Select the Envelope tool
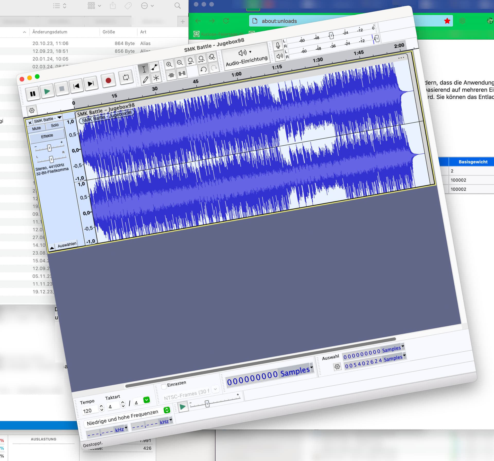 point(154,67)
